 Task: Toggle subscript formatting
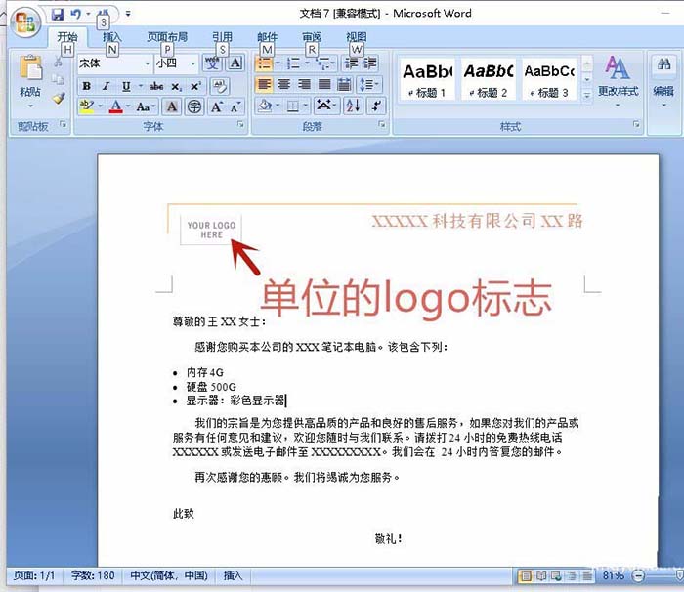point(176,86)
